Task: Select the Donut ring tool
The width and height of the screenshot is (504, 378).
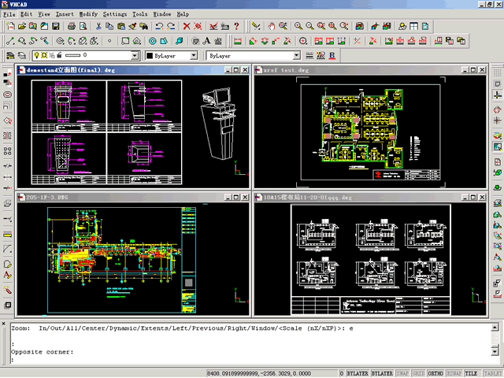Action: pyautogui.click(x=152, y=41)
